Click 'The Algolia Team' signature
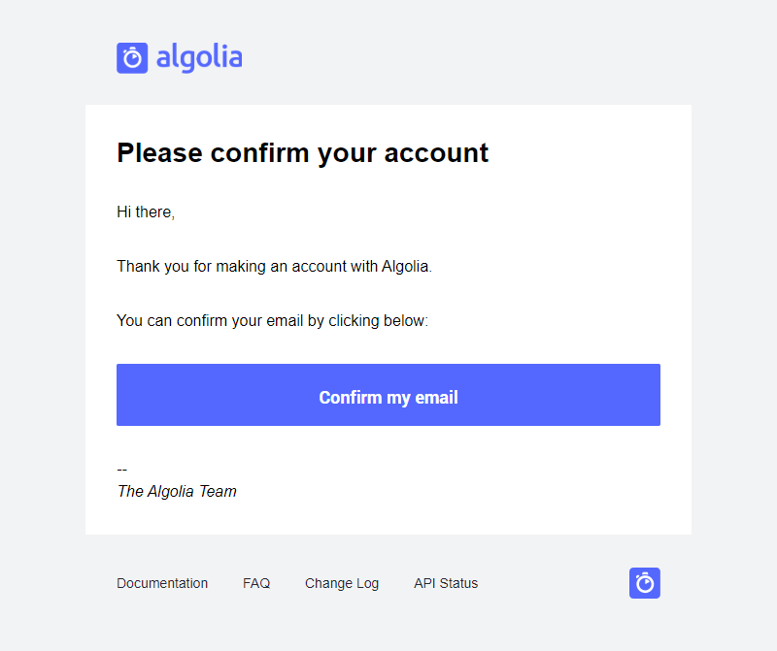The width and height of the screenshot is (777, 651). (177, 491)
